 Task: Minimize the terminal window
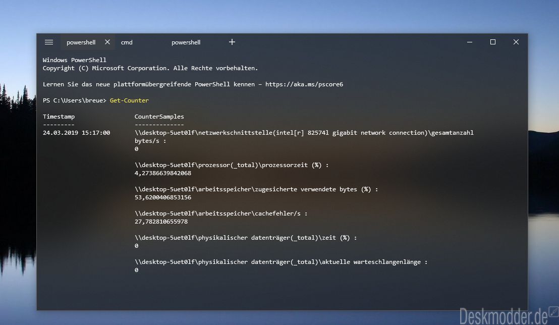(x=470, y=42)
